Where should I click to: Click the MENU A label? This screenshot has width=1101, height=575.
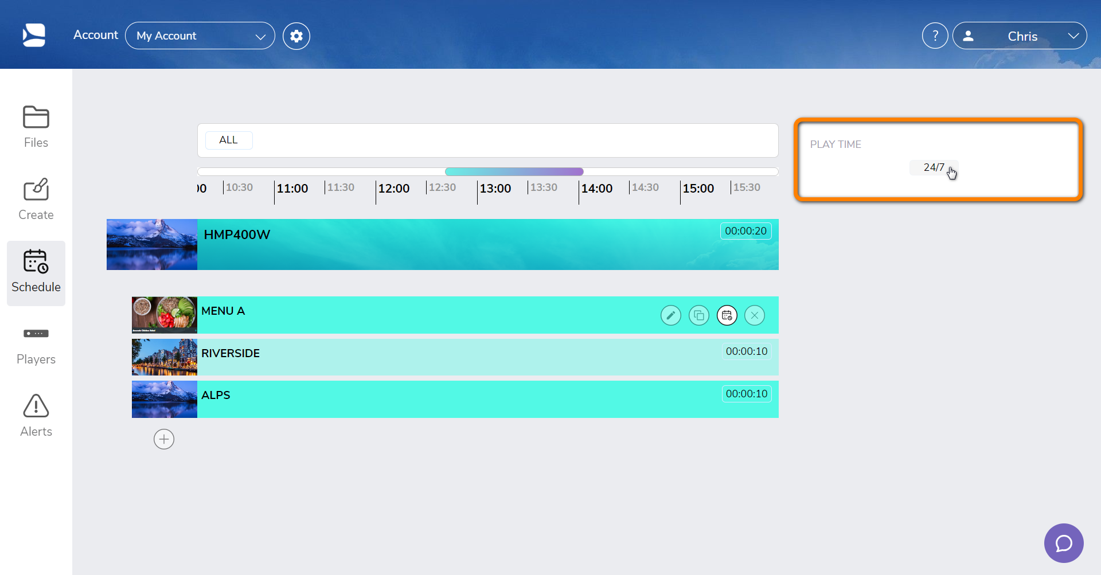(223, 311)
